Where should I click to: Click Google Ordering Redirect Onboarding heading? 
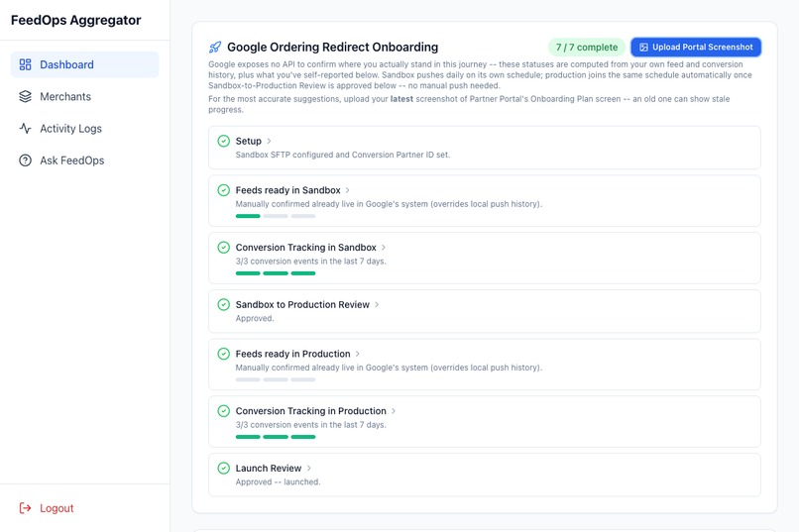click(x=333, y=48)
